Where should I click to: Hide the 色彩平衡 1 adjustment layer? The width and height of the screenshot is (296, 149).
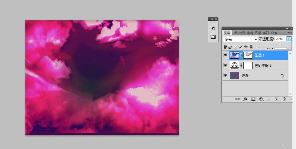click(225, 65)
